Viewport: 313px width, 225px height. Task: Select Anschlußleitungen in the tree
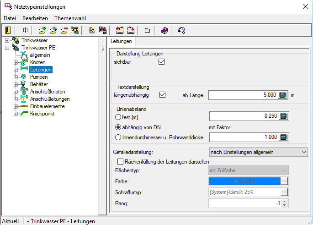(x=50, y=99)
